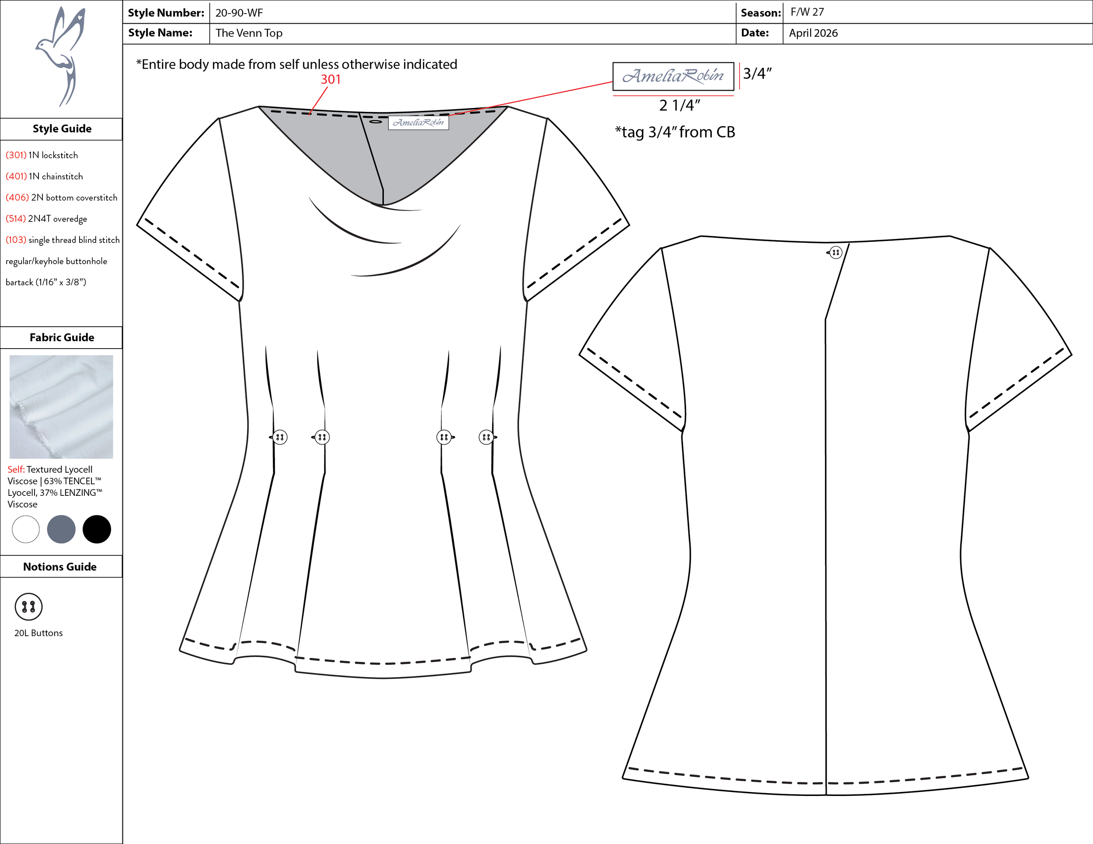Click the Self: Textured Lyocell fabric description
This screenshot has width=1093, height=844.
click(x=55, y=487)
